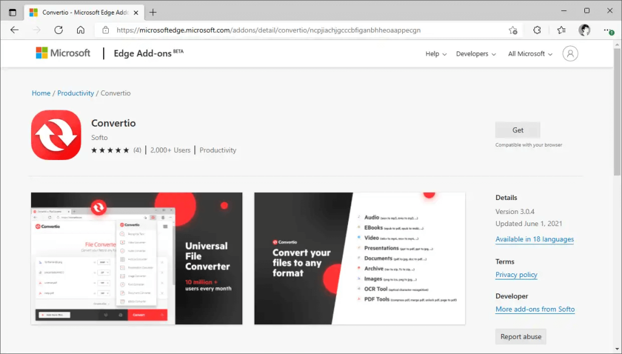
Task: Click in the address bar URL field
Action: pos(304,30)
